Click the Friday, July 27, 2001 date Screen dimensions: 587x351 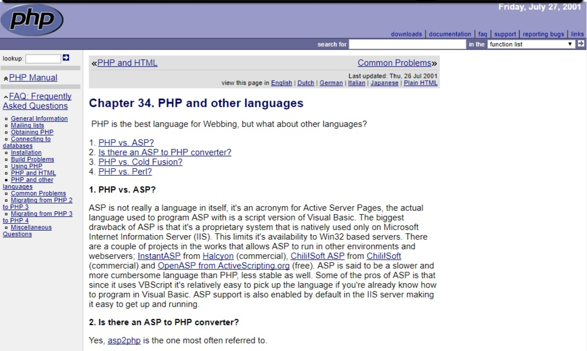(539, 7)
